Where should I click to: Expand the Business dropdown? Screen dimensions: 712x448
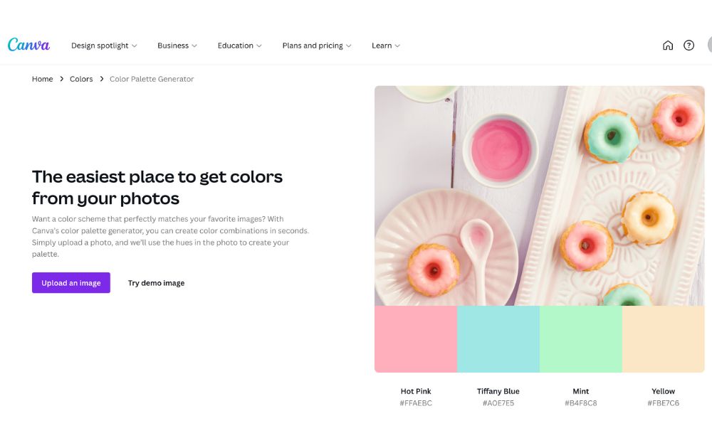177,46
